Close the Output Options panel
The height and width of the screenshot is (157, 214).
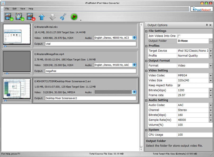pyautogui.click(x=210, y=25)
